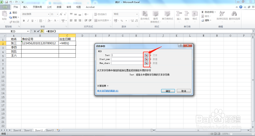This screenshot has width=255, height=136.
Task: Click the range selector icon beside Num_chars
Action: coord(146,63)
